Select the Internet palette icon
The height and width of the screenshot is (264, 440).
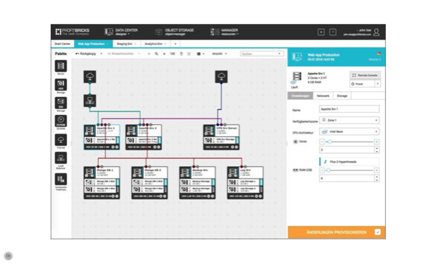(x=61, y=140)
